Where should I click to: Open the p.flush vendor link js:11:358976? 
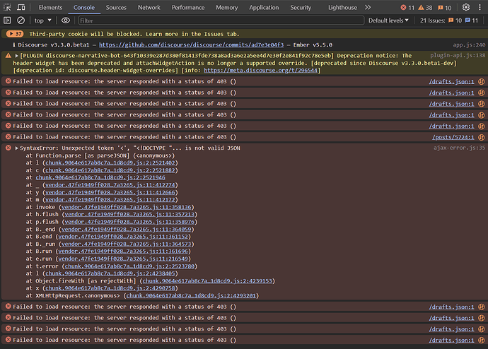[129, 222]
